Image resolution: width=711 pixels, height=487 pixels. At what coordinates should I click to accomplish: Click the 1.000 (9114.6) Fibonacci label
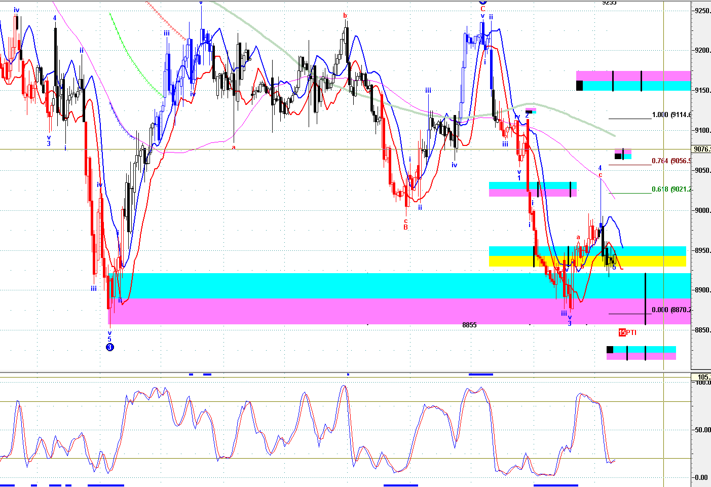click(x=671, y=115)
